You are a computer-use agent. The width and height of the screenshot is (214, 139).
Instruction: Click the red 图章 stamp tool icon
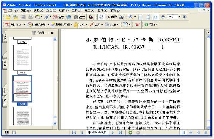pyautogui.click(x=58, y=17)
